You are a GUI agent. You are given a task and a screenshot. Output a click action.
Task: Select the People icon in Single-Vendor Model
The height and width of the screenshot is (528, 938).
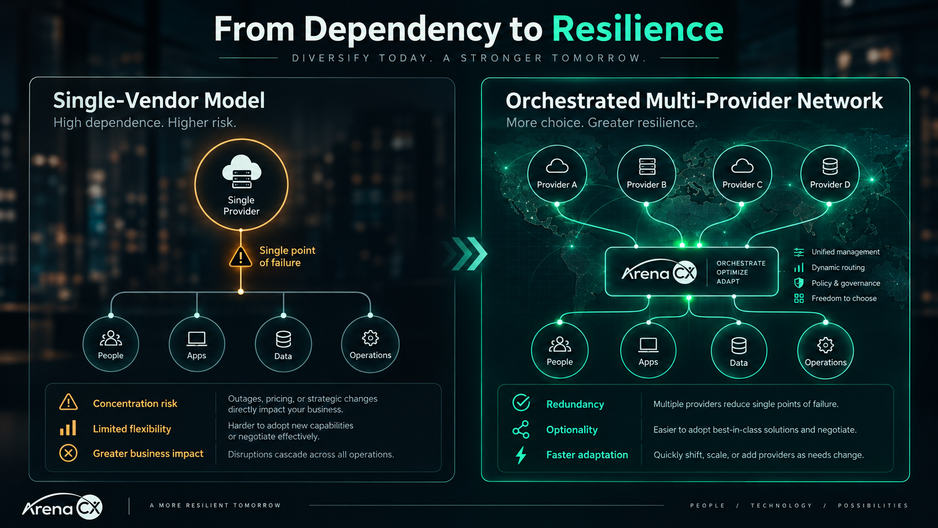tap(111, 338)
